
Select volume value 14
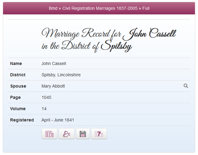click(x=44, y=109)
